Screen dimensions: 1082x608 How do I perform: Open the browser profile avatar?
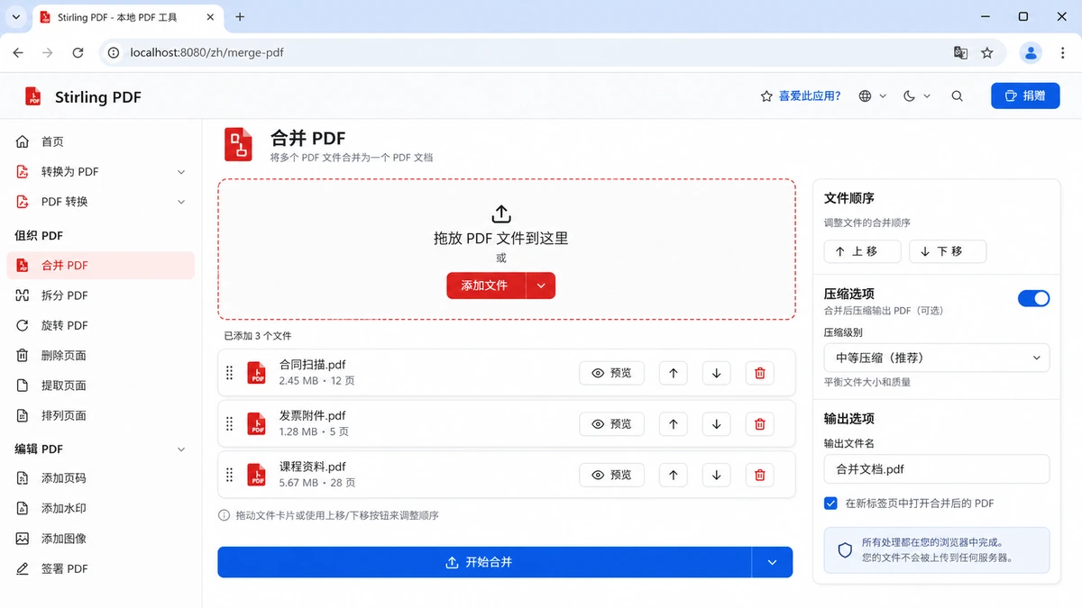pos(1031,53)
